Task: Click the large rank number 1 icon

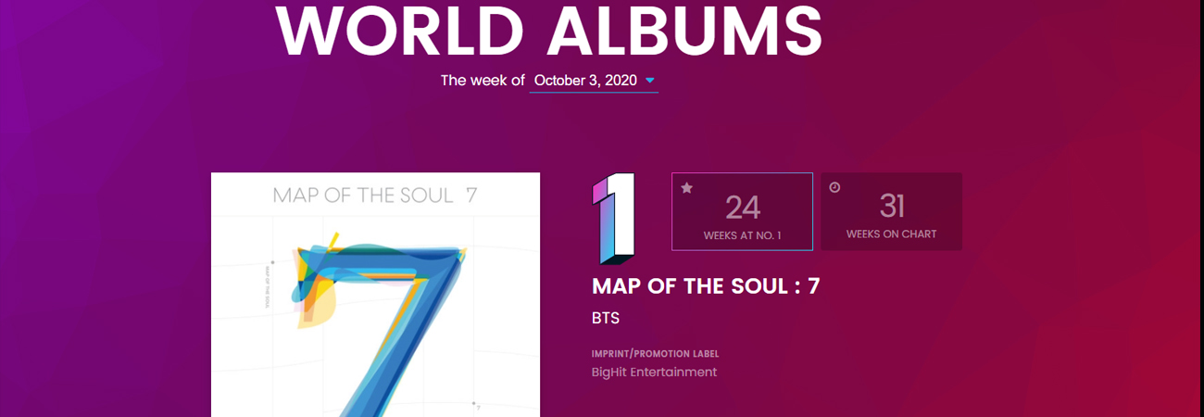Action: (x=613, y=220)
